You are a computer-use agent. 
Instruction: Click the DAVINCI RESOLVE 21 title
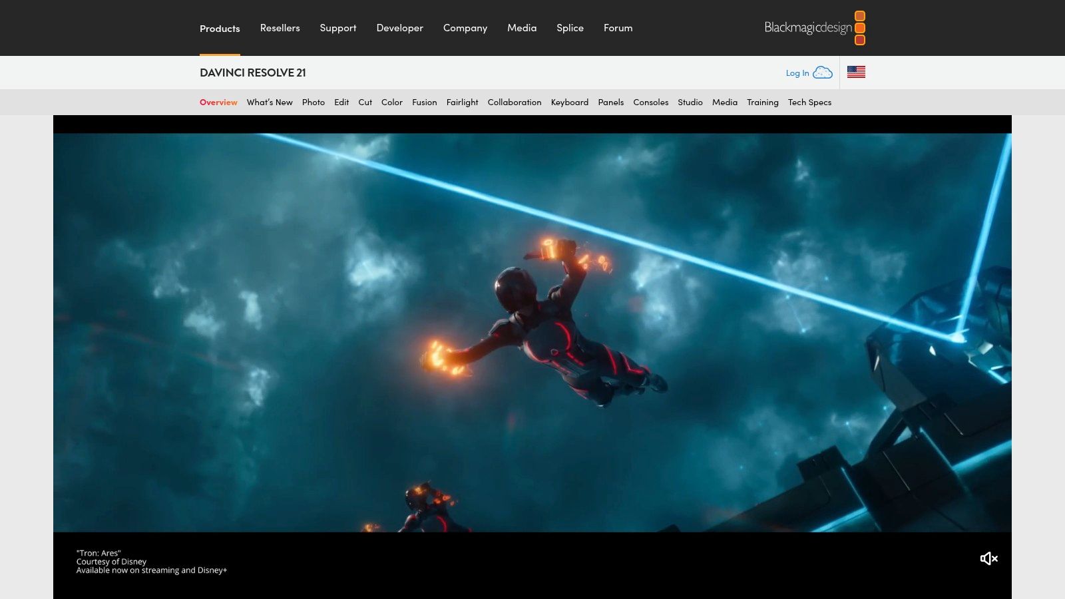click(253, 73)
